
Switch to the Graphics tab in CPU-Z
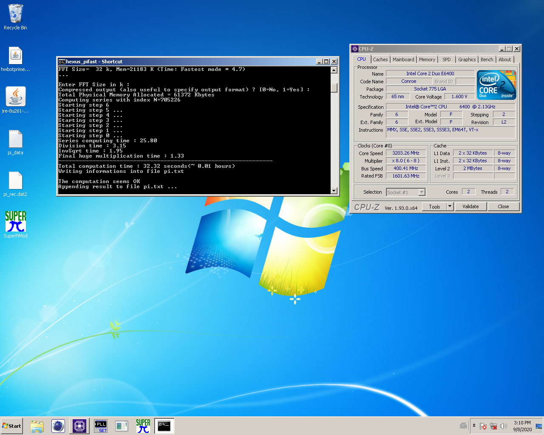pos(467,59)
